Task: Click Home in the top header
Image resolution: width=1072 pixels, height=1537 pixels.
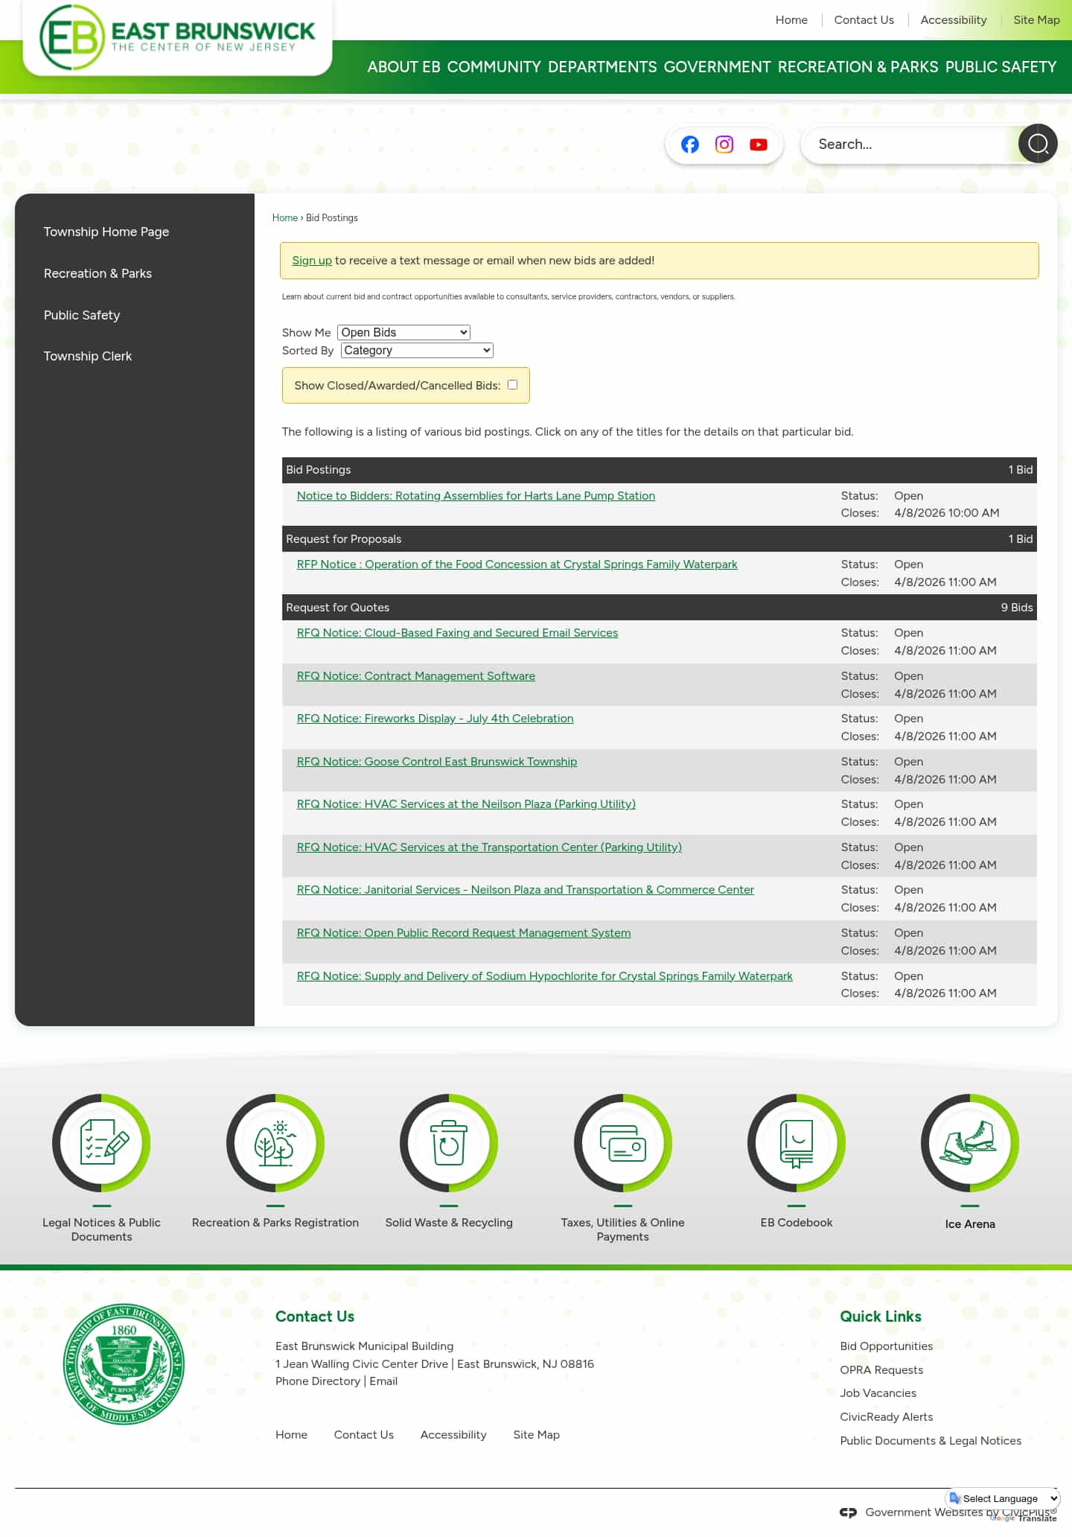Action: [791, 20]
